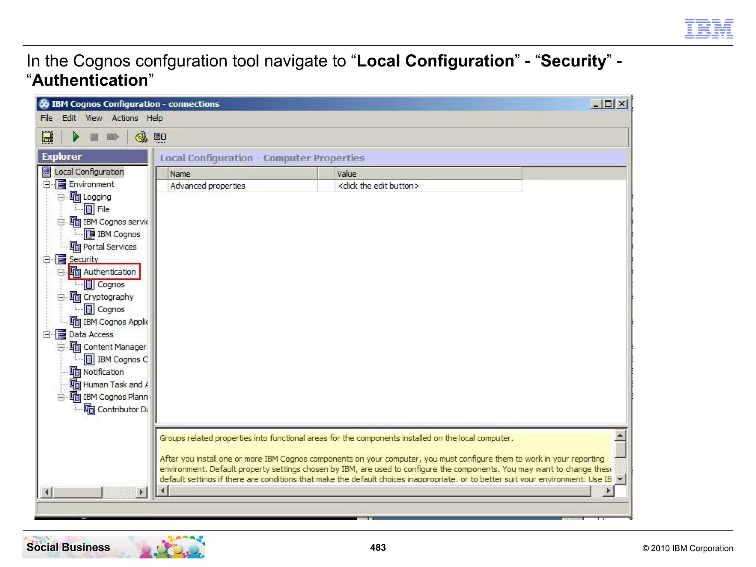Screen dimensions: 756x567
Task: Click the IBM Cognos Planning node icon
Action: click(x=75, y=397)
